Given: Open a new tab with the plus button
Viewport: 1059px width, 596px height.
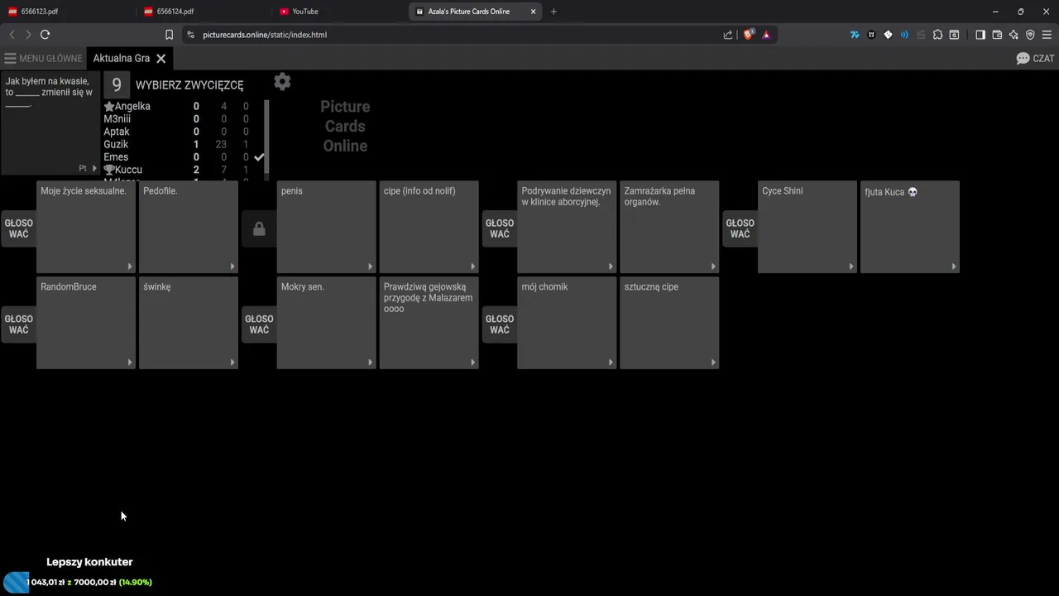Looking at the screenshot, I should coord(553,12).
